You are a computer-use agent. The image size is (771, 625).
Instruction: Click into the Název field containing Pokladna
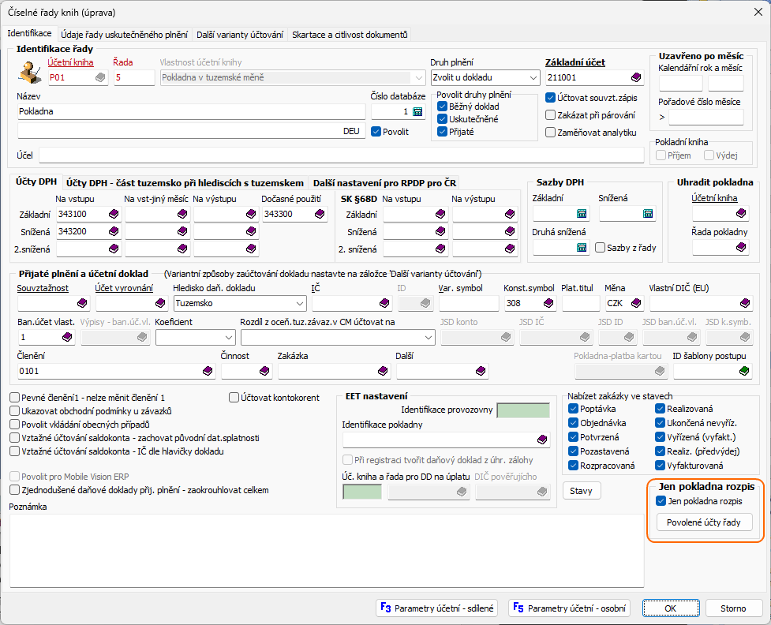pyautogui.click(x=189, y=112)
